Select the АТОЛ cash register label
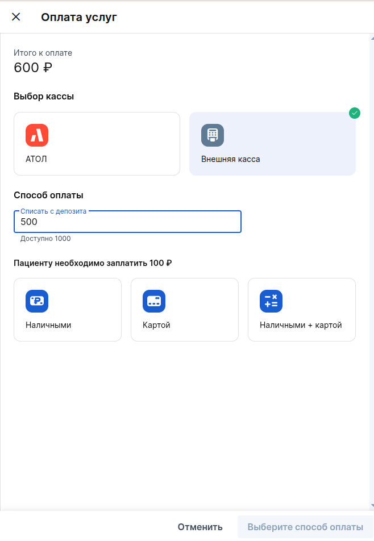 36,159
